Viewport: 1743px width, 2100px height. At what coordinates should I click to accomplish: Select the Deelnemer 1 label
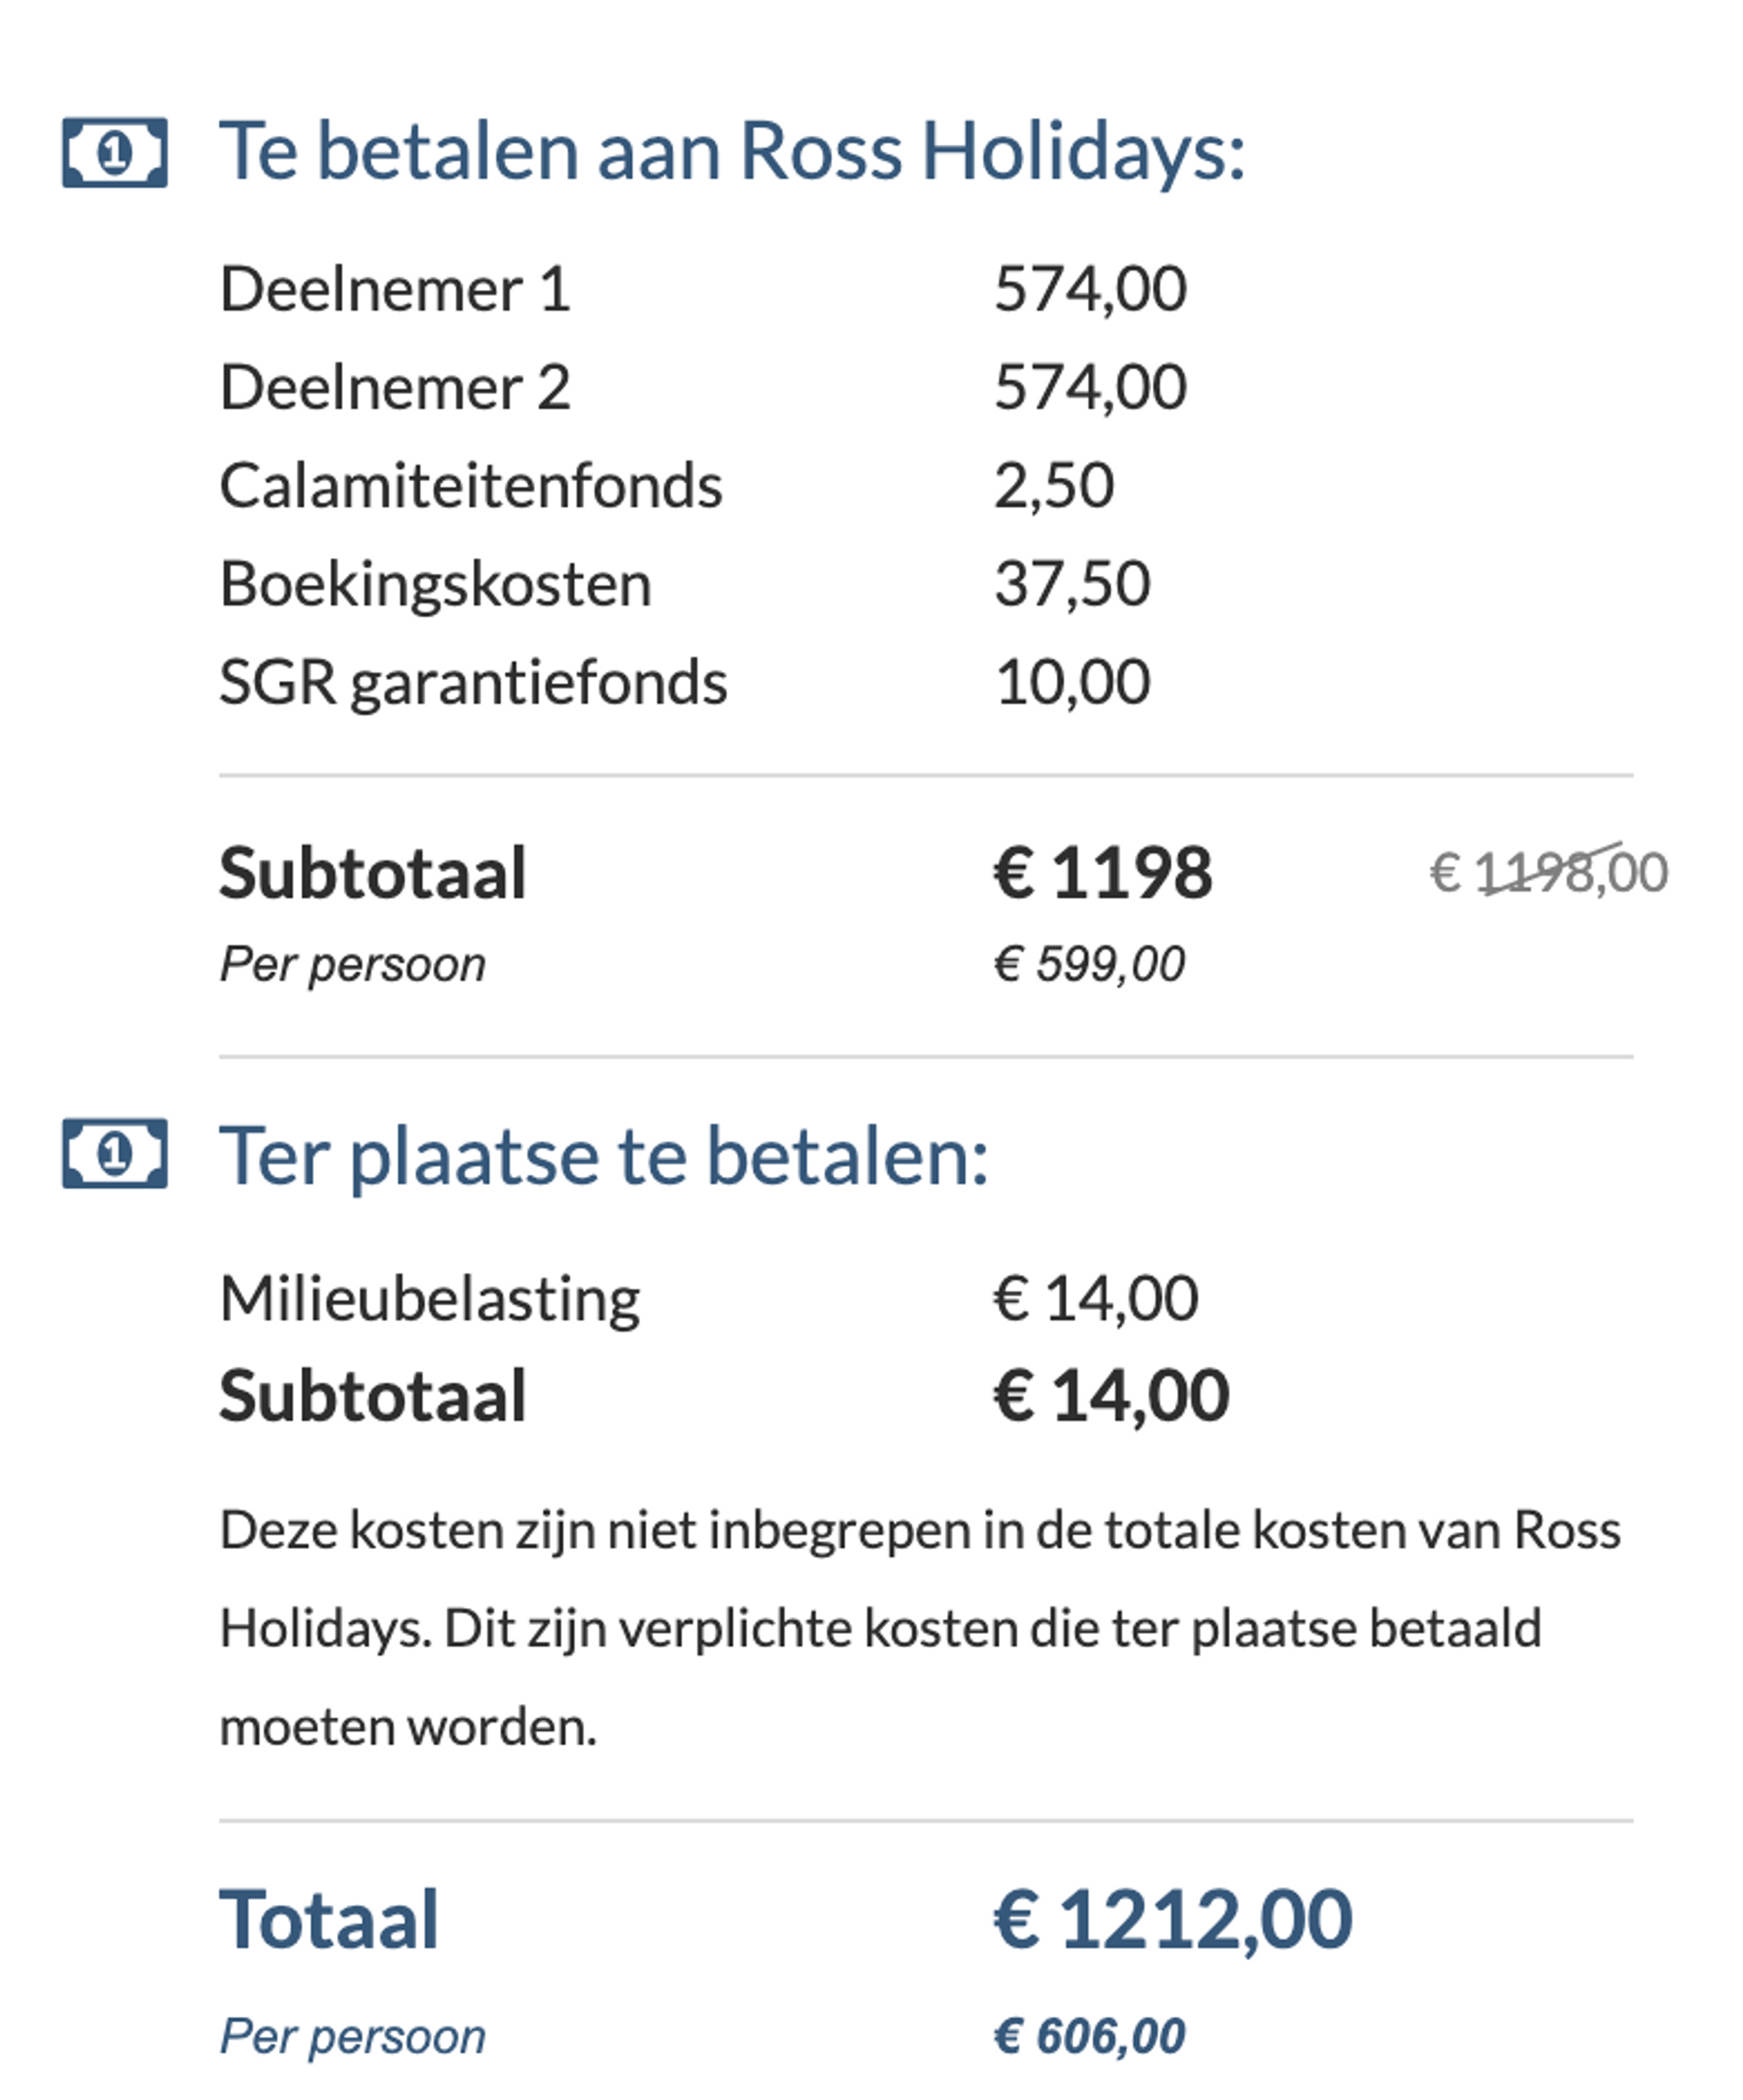pos(394,290)
